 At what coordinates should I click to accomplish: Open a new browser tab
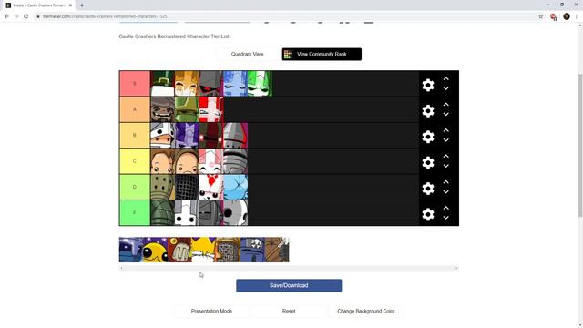(x=82, y=5)
